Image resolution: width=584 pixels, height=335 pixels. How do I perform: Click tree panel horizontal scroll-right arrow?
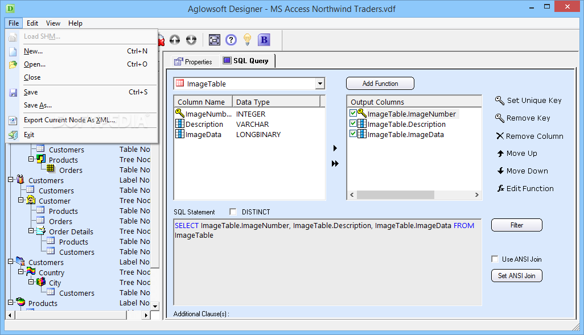click(146, 315)
